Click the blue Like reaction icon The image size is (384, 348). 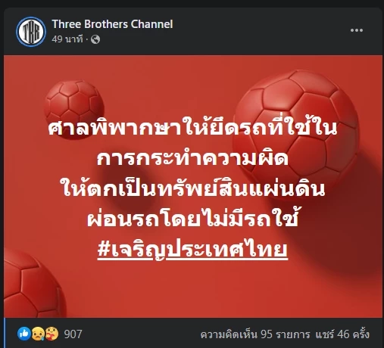coord(24,334)
